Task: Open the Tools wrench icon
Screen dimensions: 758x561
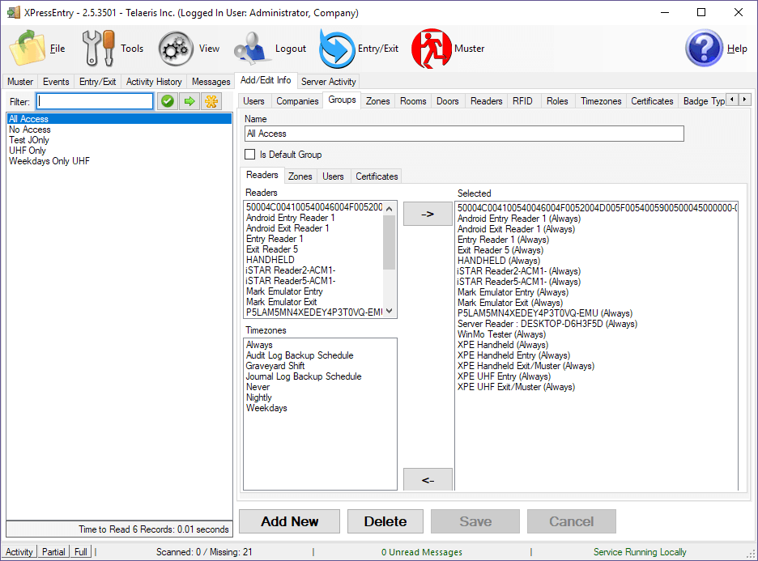Action: coord(99,49)
